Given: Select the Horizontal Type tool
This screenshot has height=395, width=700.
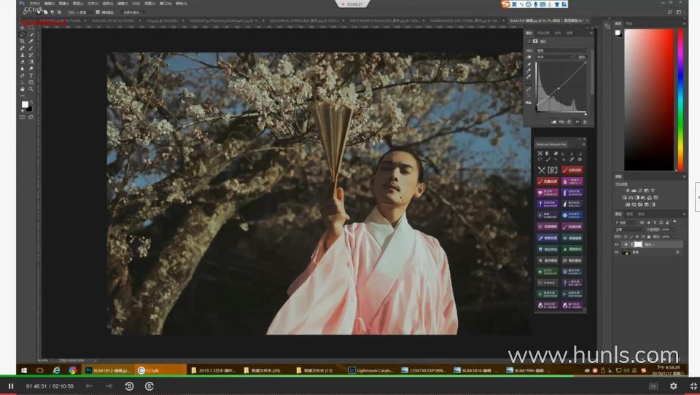Looking at the screenshot, I should [x=31, y=76].
